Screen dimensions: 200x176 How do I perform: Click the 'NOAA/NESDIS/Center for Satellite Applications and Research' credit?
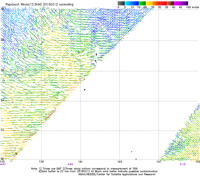[x=117, y=174]
